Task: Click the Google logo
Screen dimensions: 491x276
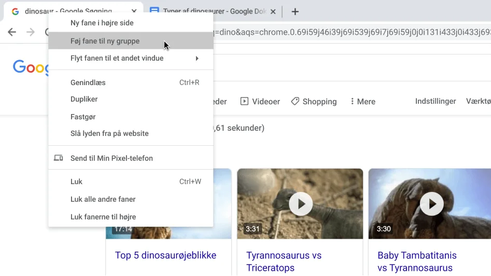Action: [31, 67]
